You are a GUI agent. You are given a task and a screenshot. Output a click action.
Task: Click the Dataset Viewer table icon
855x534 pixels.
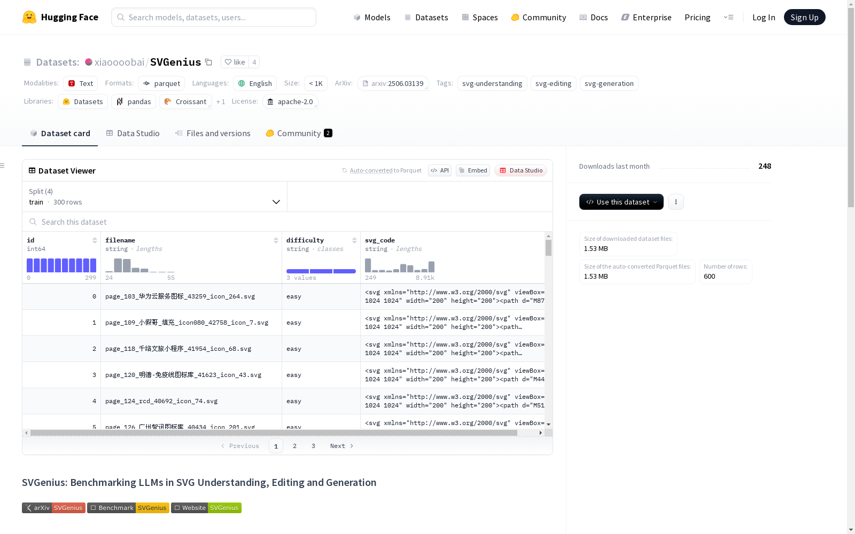point(32,171)
